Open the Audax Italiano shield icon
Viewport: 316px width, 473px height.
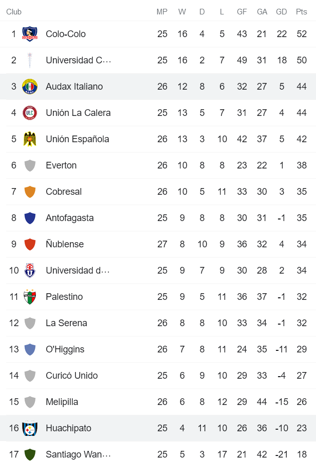coord(29,86)
